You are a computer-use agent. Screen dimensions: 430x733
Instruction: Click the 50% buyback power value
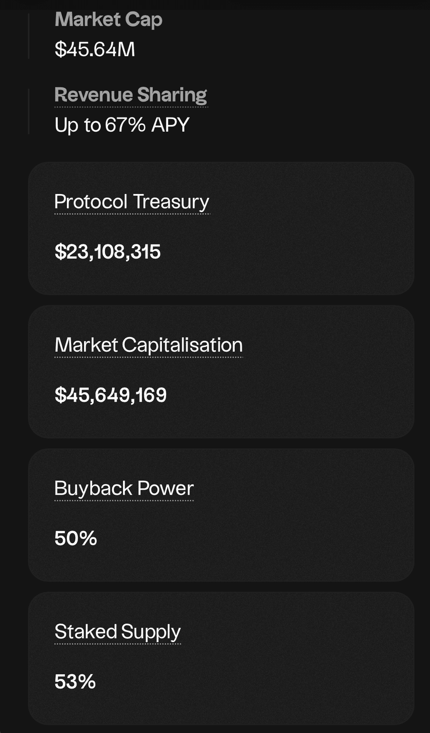[x=76, y=538]
